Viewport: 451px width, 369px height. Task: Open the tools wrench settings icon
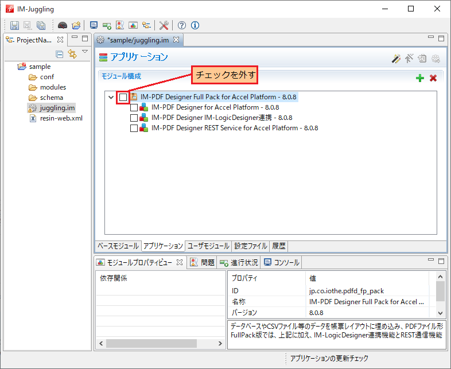click(x=164, y=25)
